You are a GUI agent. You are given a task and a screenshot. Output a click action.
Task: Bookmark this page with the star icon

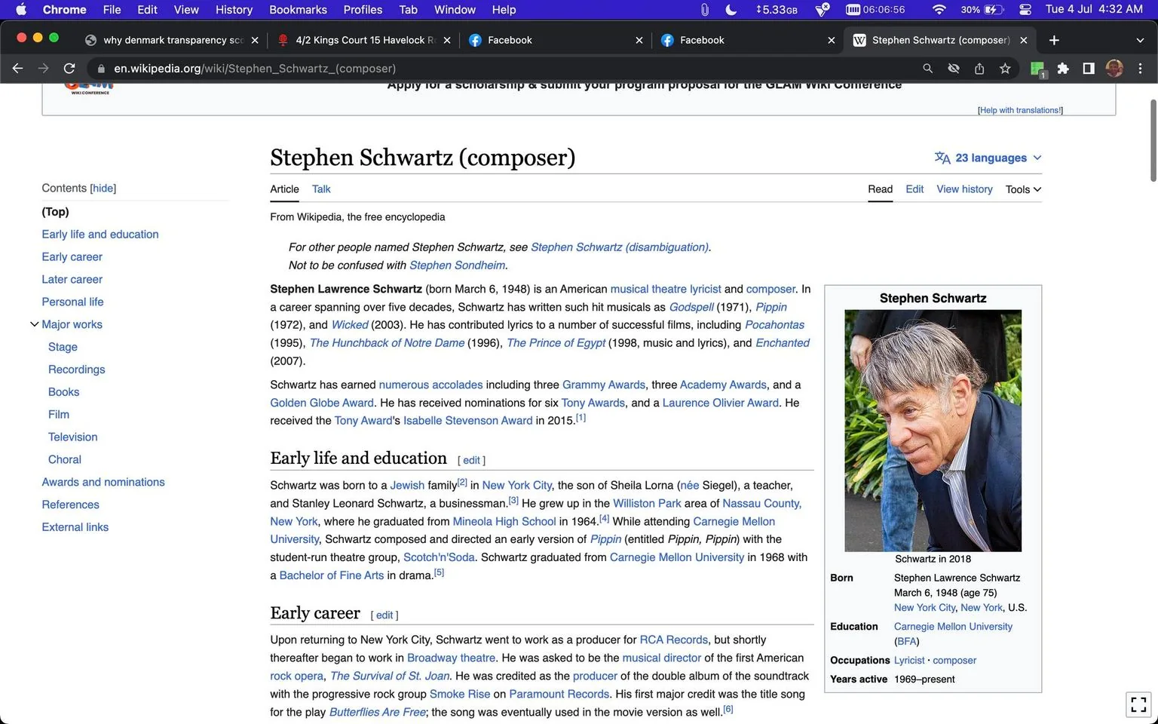click(x=1005, y=69)
